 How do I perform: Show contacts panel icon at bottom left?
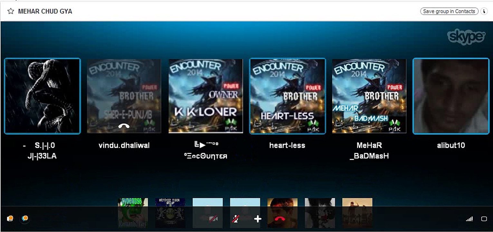click(10, 218)
